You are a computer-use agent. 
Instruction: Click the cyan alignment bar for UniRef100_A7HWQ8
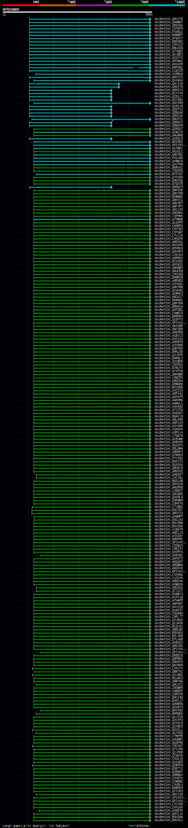(93, 219)
